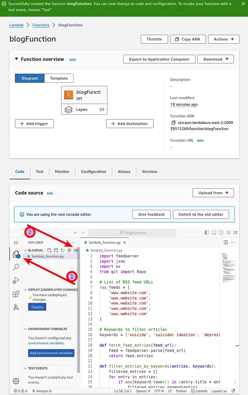Open the Extensions view icon

coord(16,294)
